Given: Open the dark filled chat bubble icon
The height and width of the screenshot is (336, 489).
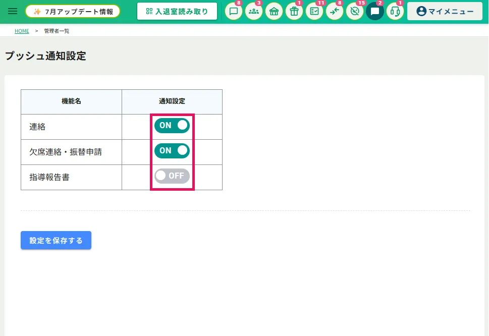Looking at the screenshot, I should [375, 12].
